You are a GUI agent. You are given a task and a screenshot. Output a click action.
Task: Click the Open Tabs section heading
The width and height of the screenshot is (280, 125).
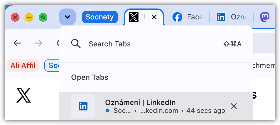tap(90, 77)
